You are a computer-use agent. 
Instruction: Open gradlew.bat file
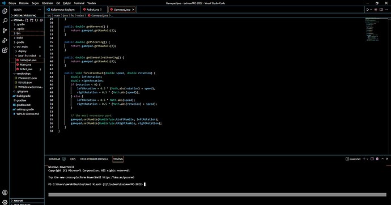pos(27,105)
